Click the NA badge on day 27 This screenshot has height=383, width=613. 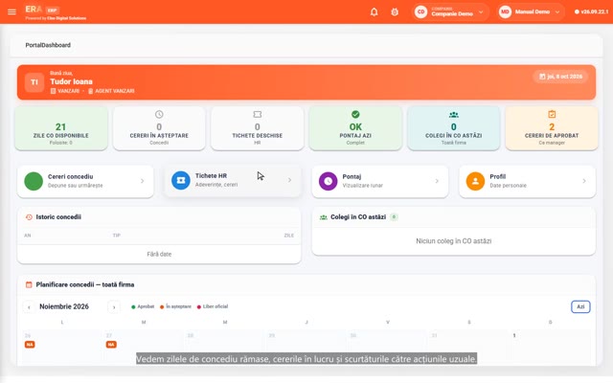click(x=111, y=345)
